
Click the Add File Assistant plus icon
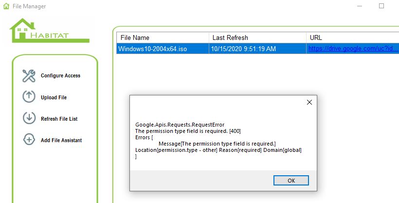tap(29, 140)
